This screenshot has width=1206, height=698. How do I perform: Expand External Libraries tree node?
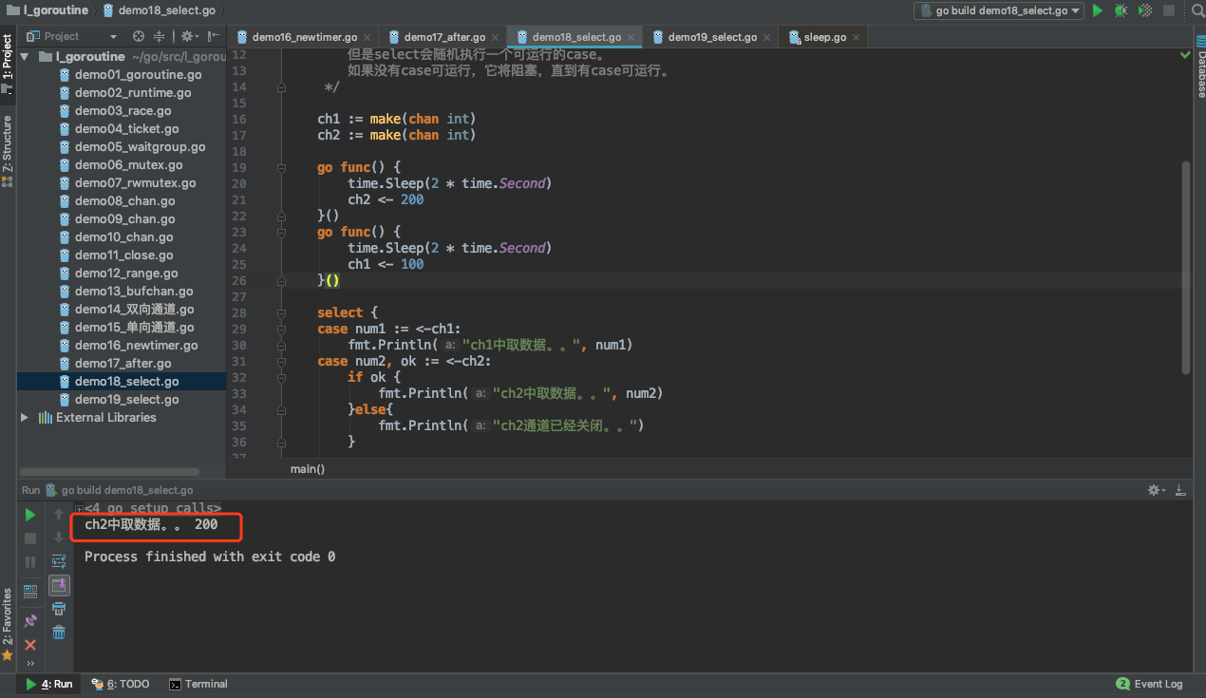(26, 418)
